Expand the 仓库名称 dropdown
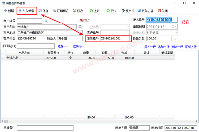 [176, 33]
